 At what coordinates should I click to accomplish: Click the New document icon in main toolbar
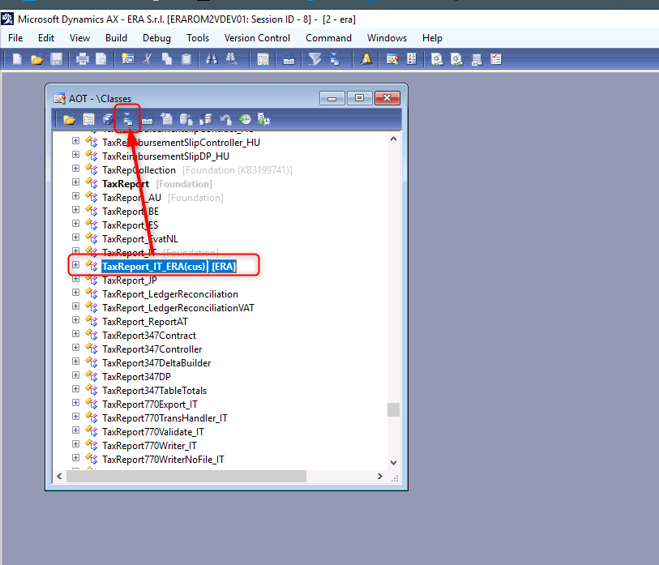(16, 58)
